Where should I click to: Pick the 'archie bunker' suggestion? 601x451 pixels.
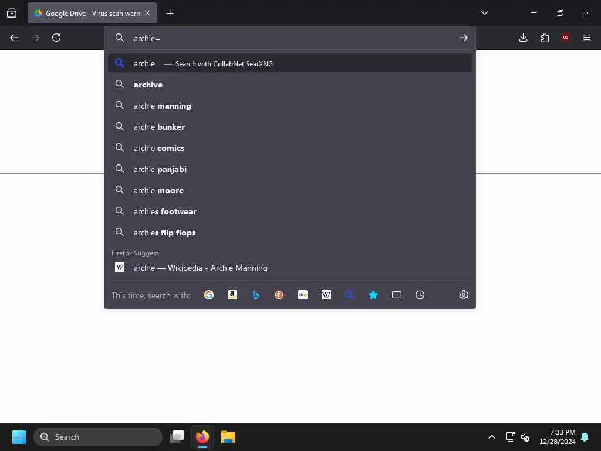290,127
